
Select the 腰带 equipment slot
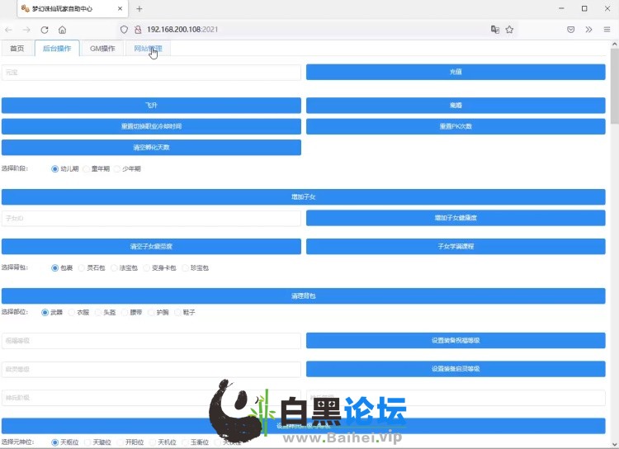tap(131, 312)
